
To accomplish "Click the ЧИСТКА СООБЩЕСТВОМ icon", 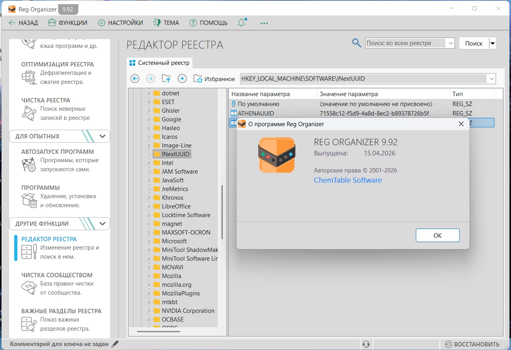I will tap(29, 288).
